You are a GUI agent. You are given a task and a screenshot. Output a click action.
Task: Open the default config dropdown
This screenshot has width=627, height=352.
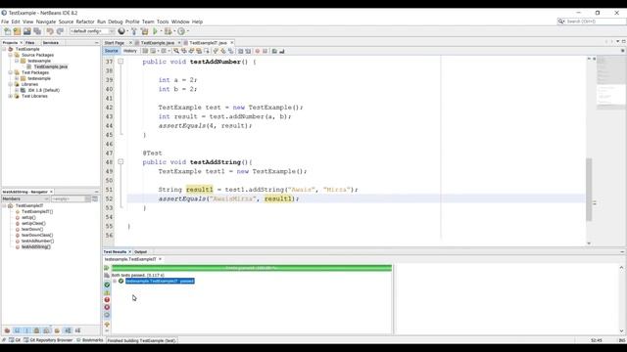[92, 31]
